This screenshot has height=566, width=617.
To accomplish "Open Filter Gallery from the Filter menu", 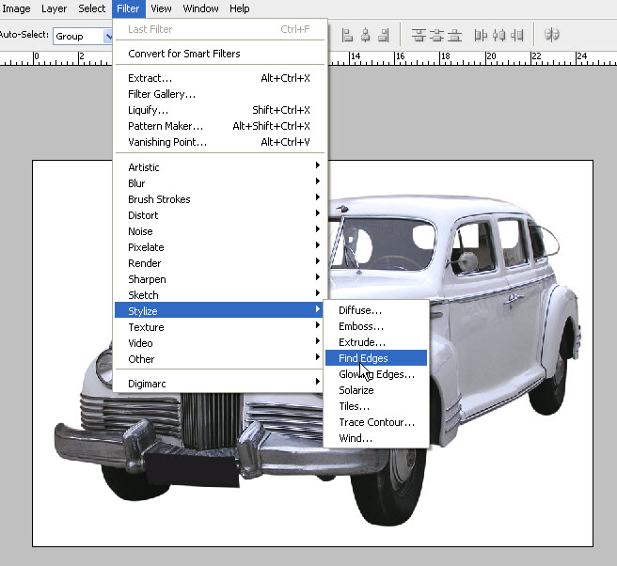I will click(162, 94).
